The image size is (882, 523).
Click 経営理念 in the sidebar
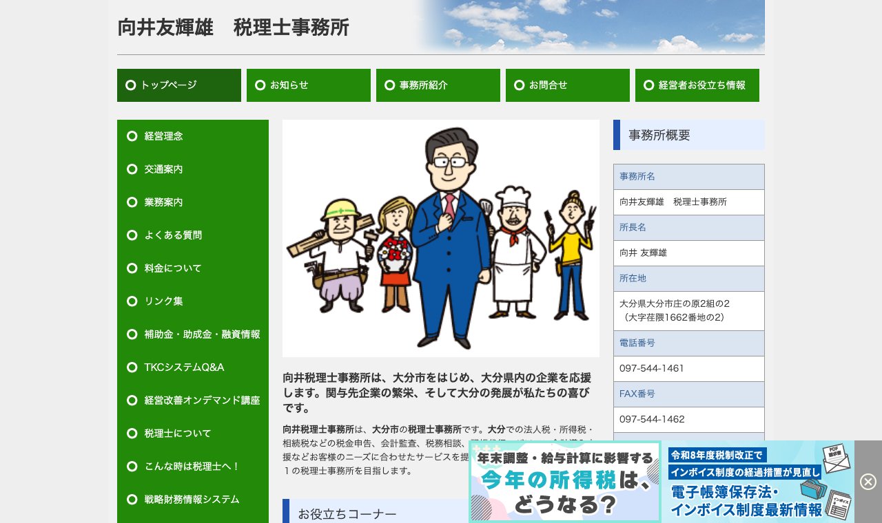(193, 136)
